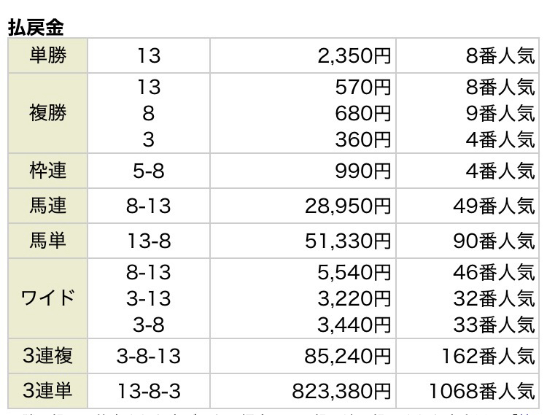This screenshot has width=547, height=415.
Task: Click the 馬連 row label
Action: (48, 206)
